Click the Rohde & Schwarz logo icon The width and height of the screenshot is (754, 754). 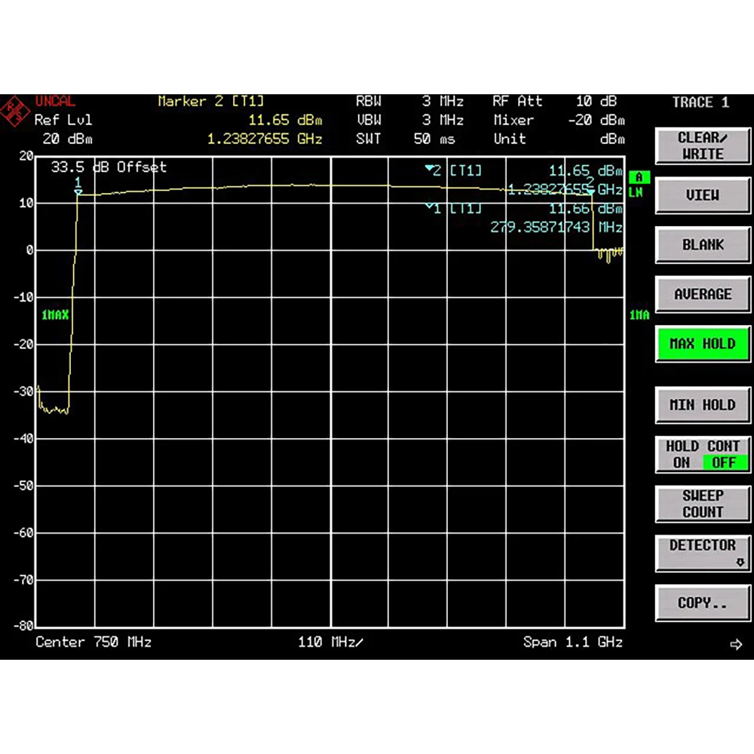click(x=16, y=111)
